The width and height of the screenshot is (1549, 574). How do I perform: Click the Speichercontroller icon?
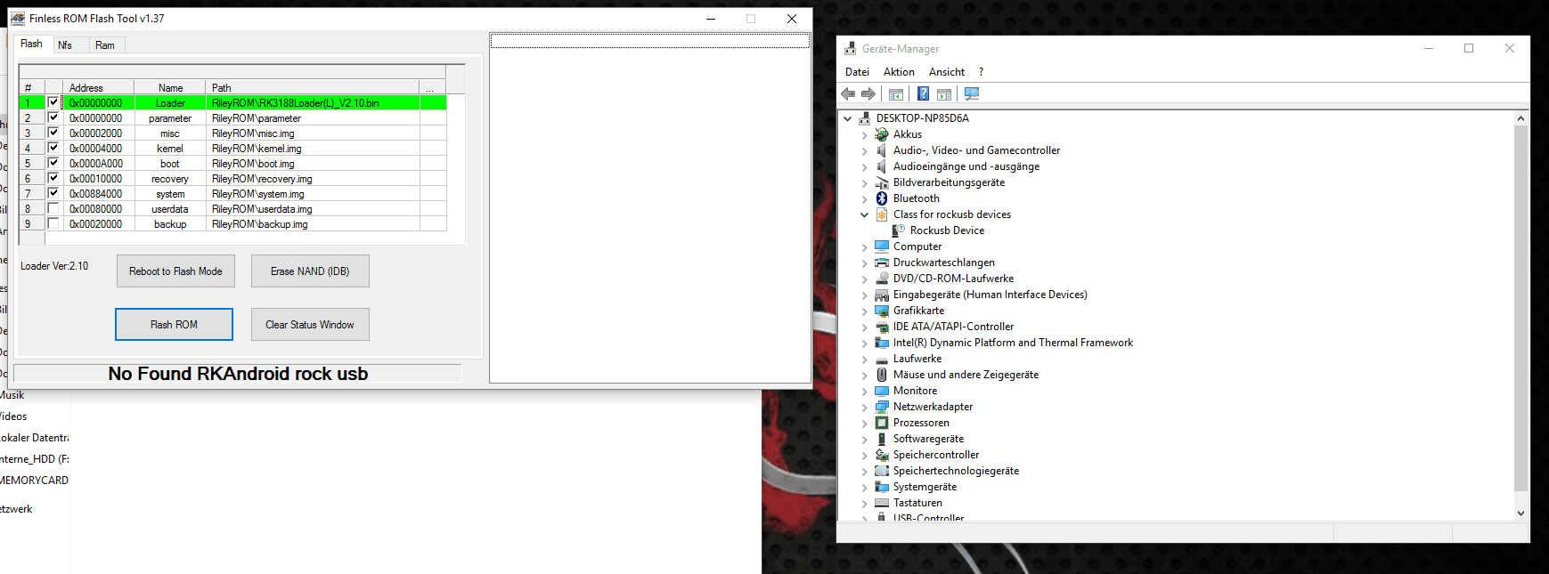coord(882,455)
